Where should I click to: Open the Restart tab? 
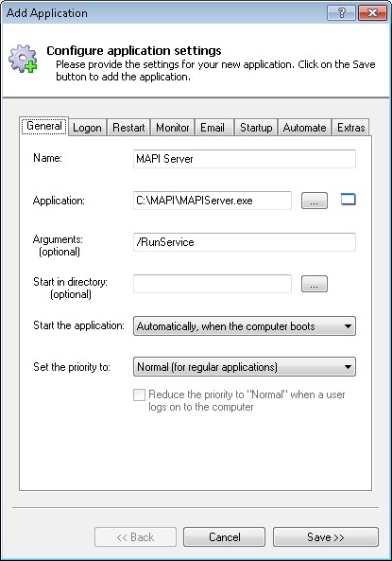pos(128,128)
